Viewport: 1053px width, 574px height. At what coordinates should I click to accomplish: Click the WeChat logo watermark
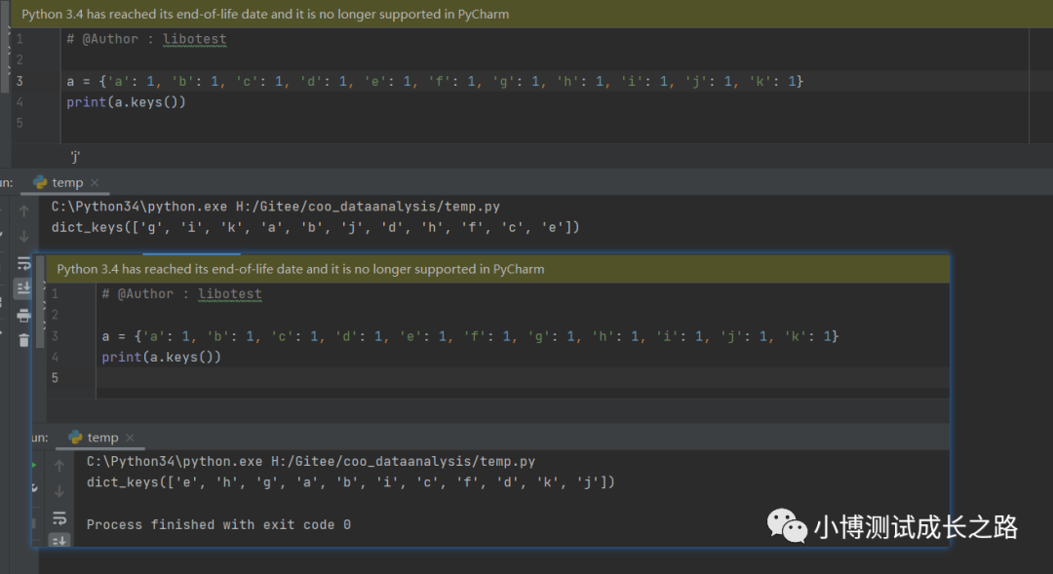pos(787,525)
